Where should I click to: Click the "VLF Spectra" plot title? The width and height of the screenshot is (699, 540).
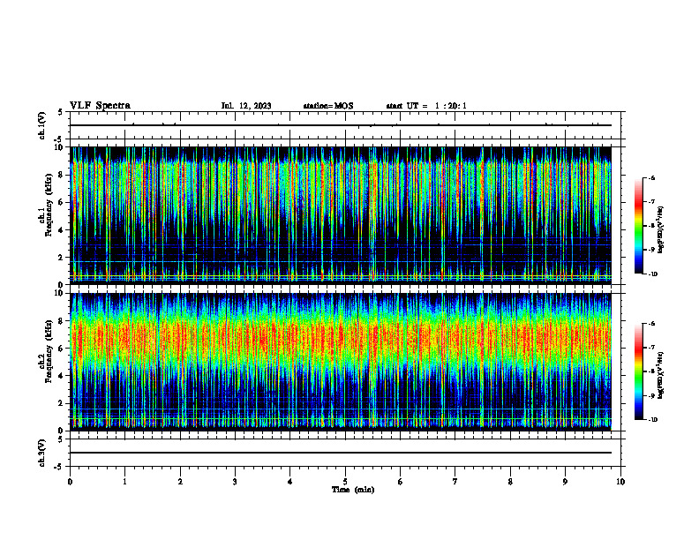tap(100, 106)
